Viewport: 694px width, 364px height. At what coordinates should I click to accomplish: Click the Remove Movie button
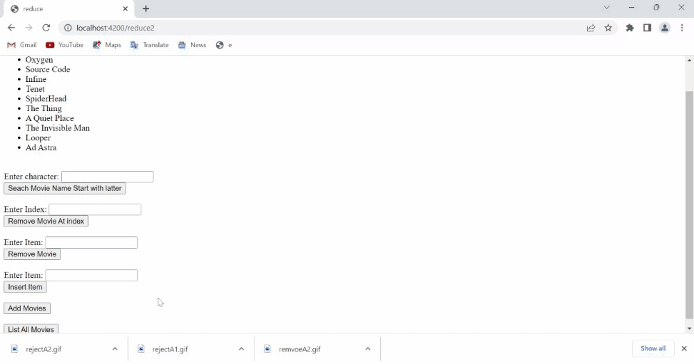tap(33, 254)
